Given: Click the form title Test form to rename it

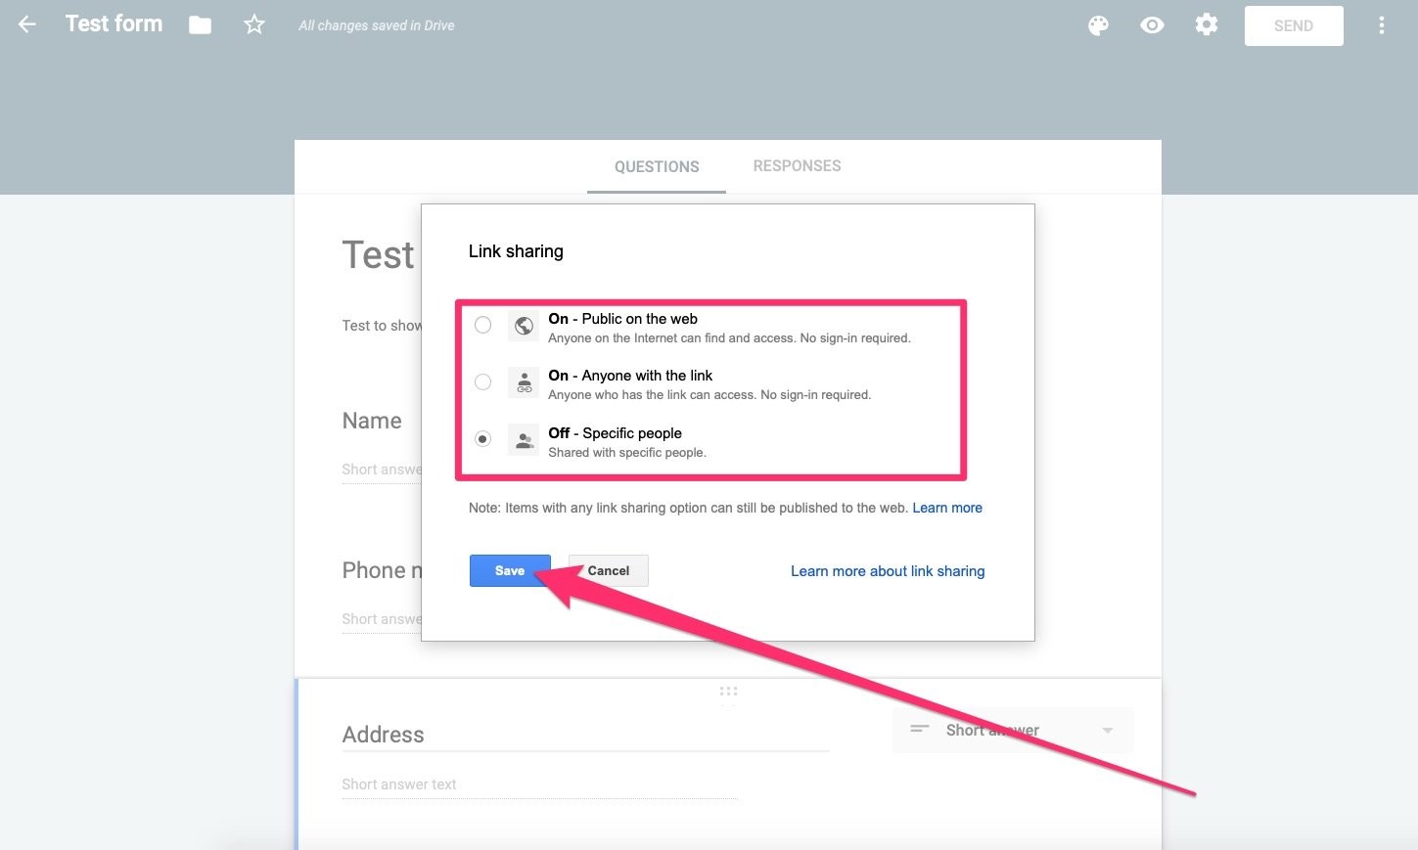Looking at the screenshot, I should (x=114, y=23).
